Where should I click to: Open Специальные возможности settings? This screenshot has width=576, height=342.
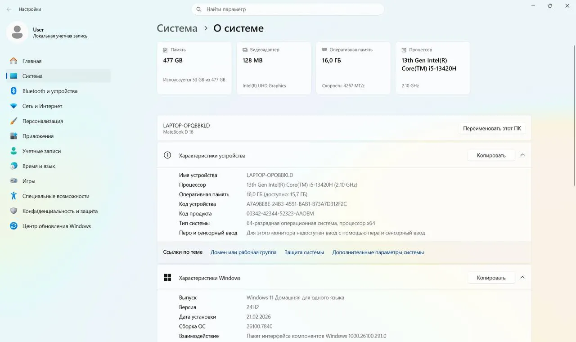(58, 196)
